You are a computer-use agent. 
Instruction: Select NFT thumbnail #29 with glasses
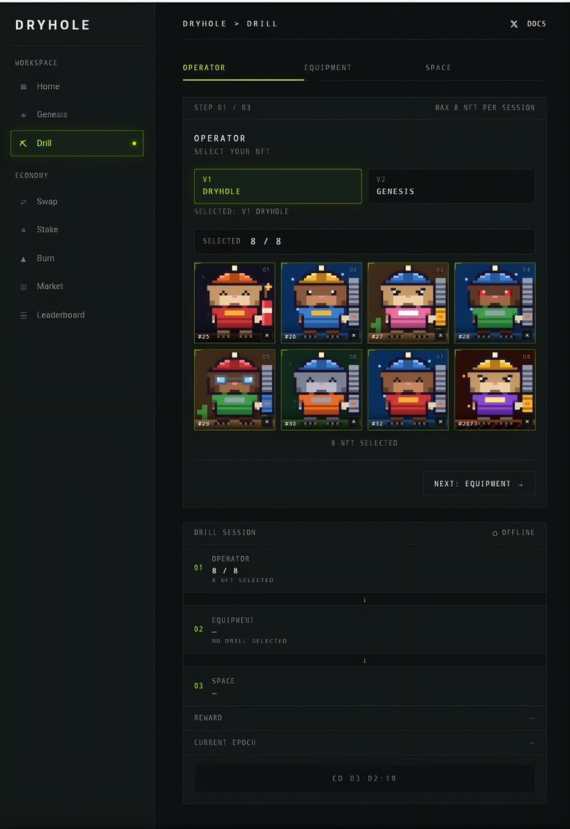pos(234,390)
